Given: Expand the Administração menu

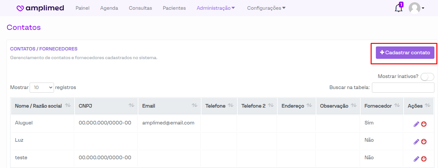Looking at the screenshot, I should (216, 8).
